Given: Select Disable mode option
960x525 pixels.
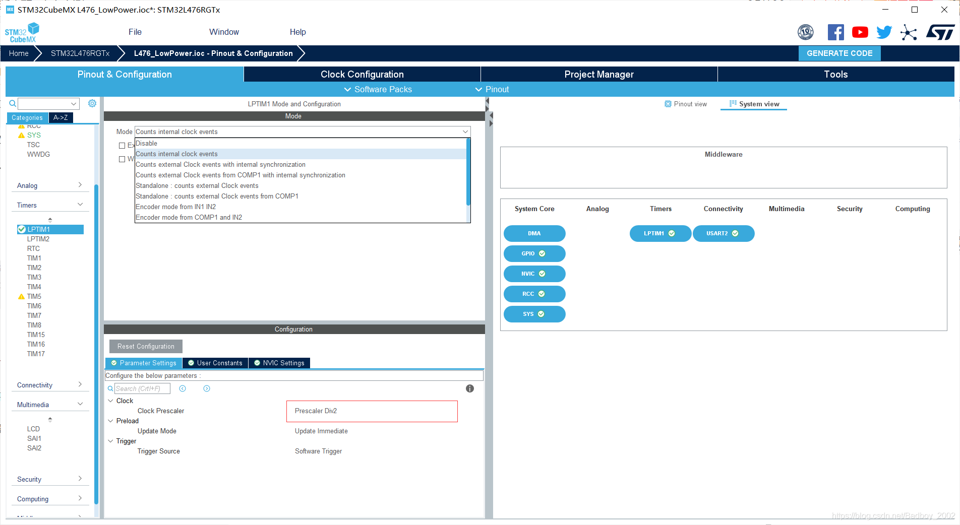Looking at the screenshot, I should 301,144.
